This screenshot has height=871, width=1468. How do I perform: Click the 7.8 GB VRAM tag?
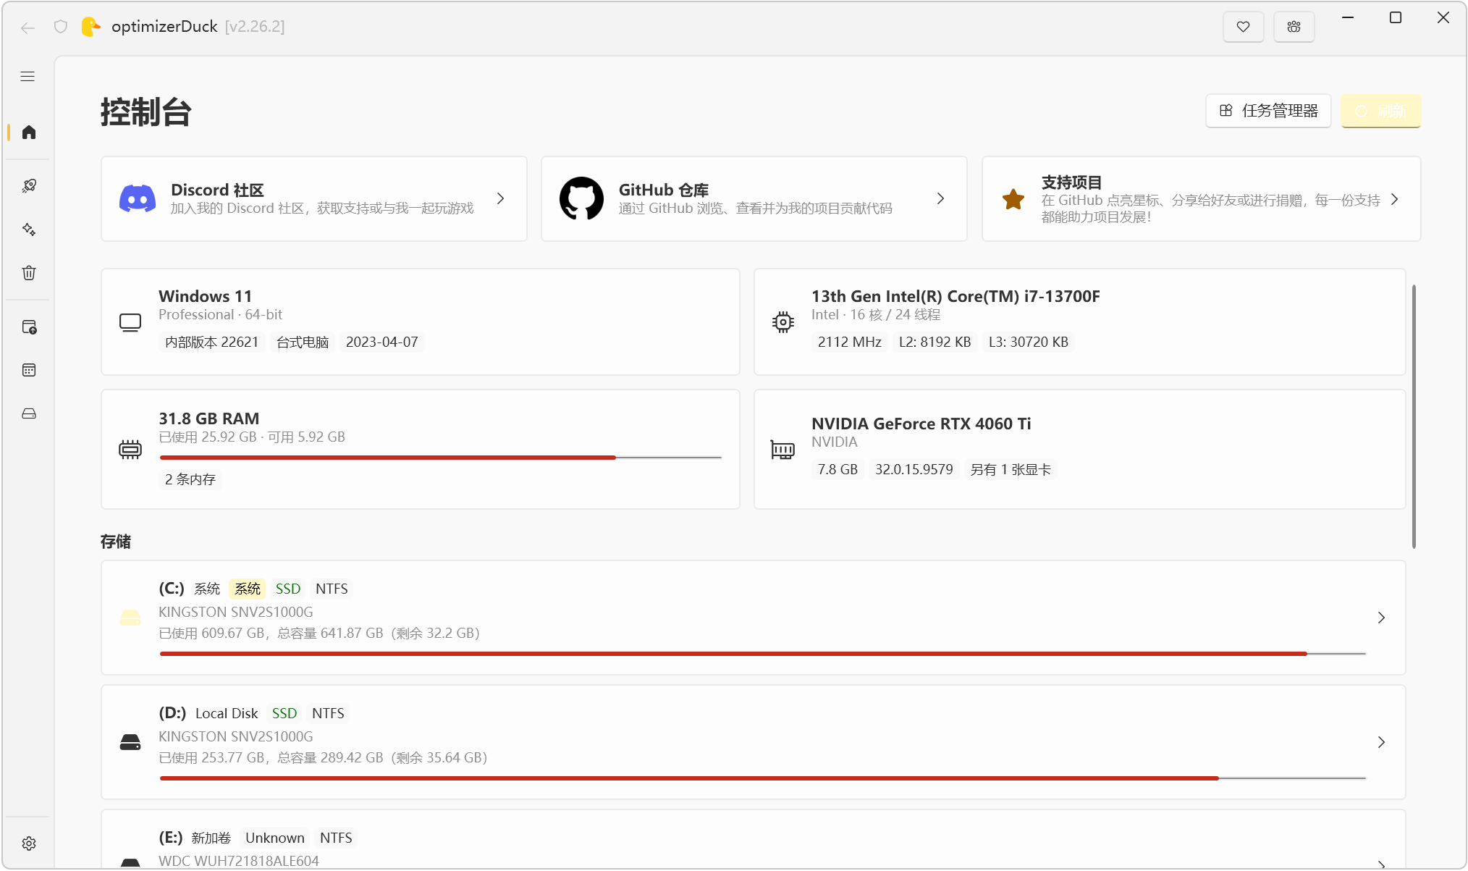838,469
